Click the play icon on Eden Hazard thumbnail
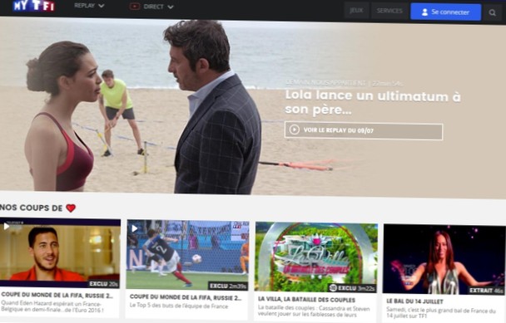The width and height of the screenshot is (506, 323). coord(6,227)
